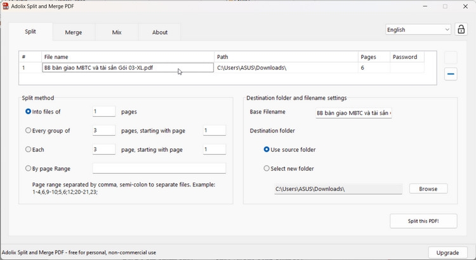Click the Base Filename input field

click(354, 113)
